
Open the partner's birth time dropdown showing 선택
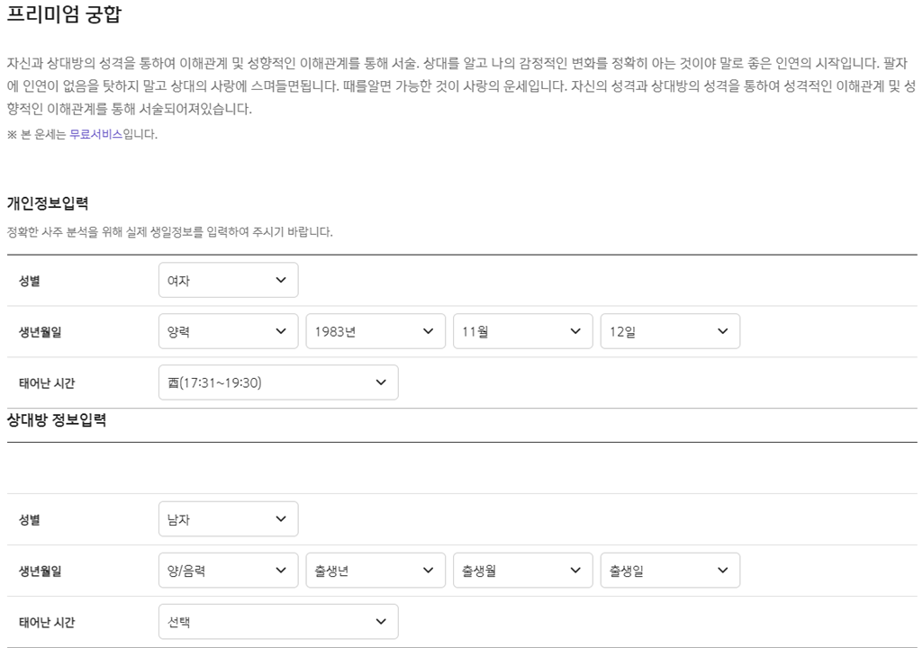pos(277,621)
